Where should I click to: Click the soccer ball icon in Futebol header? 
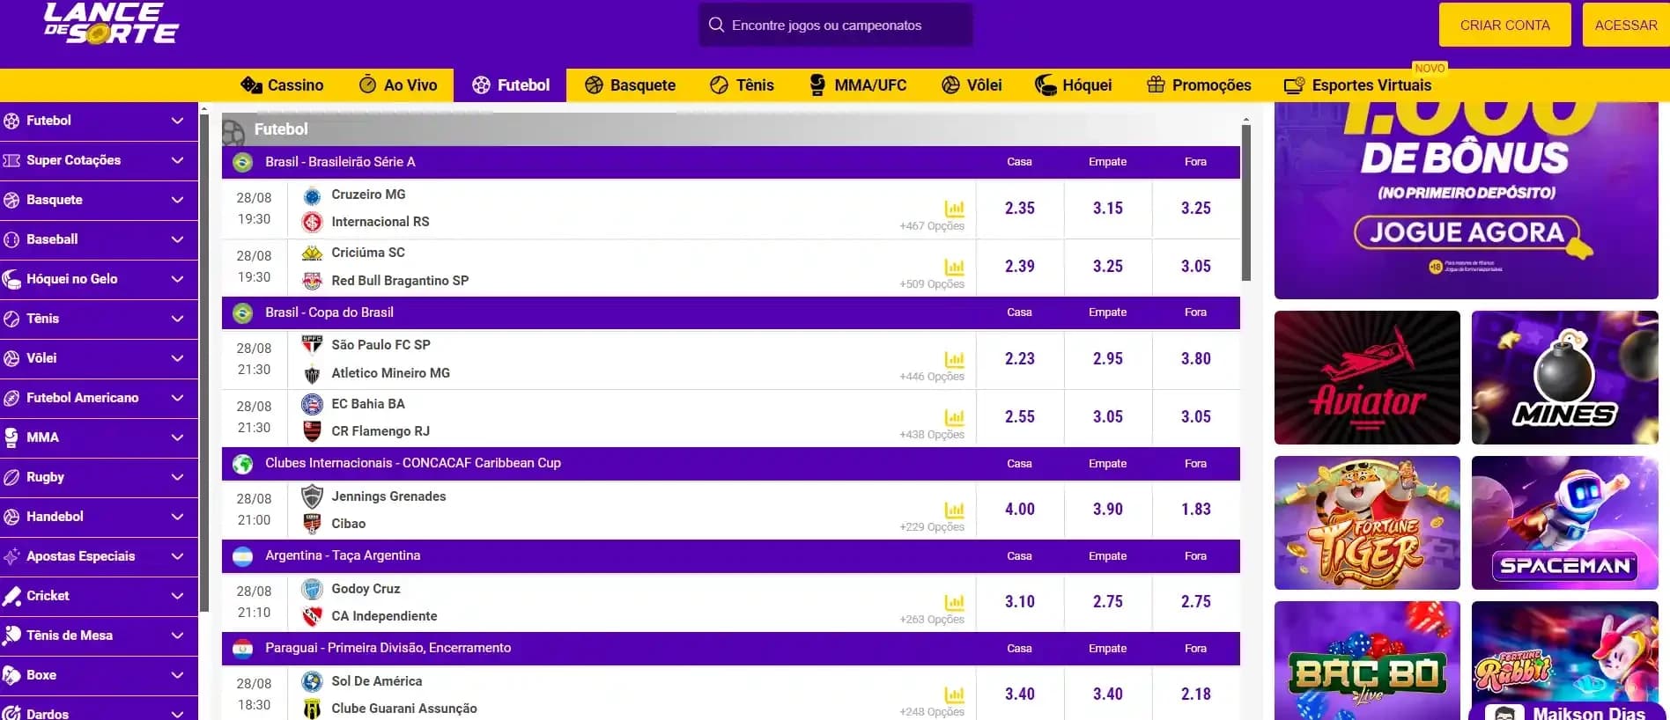(233, 132)
